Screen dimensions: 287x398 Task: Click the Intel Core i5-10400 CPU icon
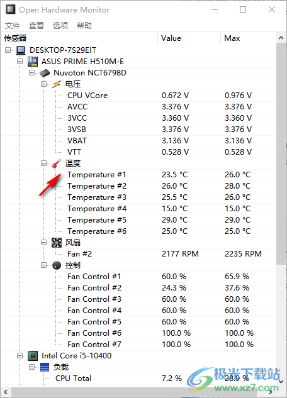(33, 356)
